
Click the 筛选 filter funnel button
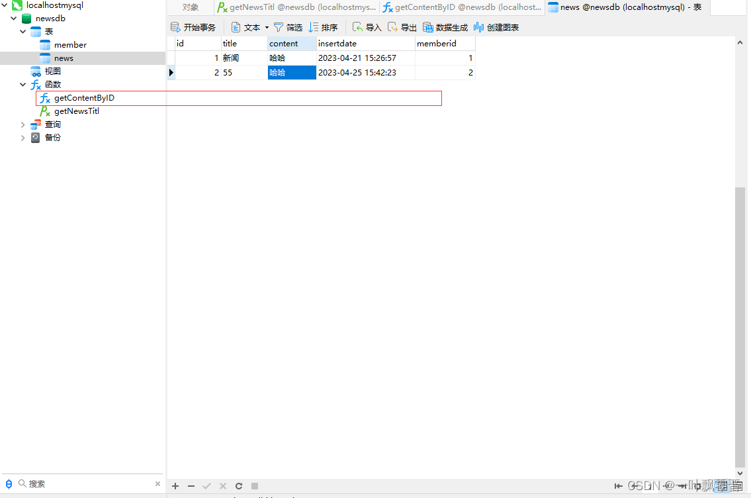pyautogui.click(x=288, y=27)
